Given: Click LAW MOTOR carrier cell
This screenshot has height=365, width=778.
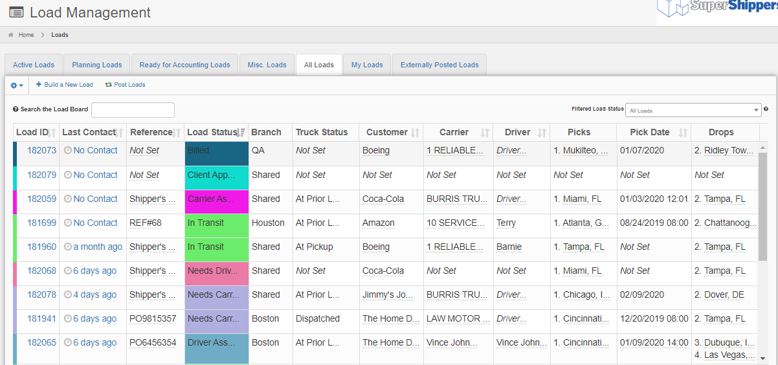Looking at the screenshot, I should 458,318.
